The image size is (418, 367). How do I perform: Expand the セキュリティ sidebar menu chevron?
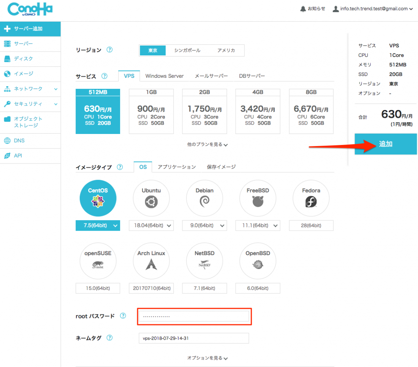pyautogui.click(x=56, y=104)
